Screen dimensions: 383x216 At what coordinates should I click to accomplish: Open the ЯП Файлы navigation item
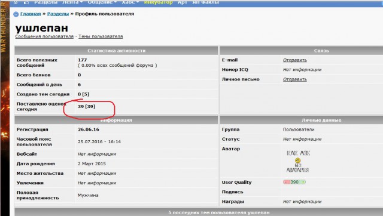(205, 2)
